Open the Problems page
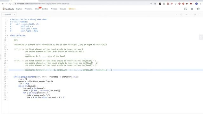Screen dimensions: 203x114 point(29,9)
